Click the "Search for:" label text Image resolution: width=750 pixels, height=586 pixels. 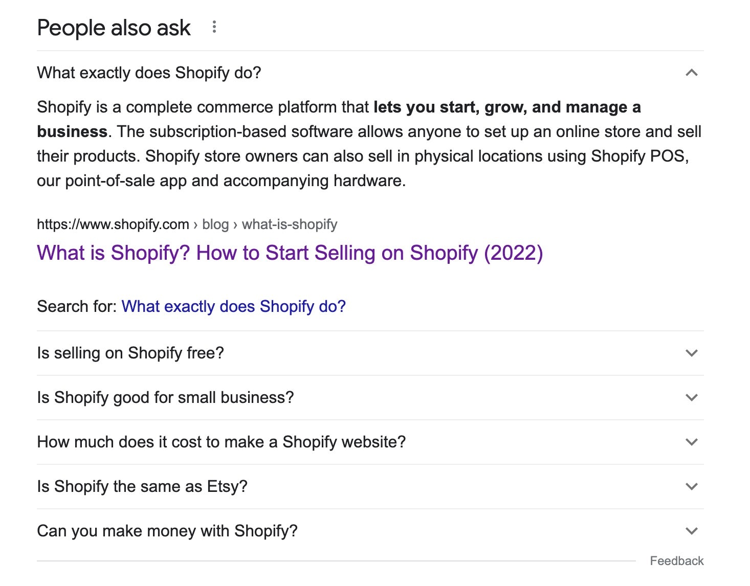[77, 306]
